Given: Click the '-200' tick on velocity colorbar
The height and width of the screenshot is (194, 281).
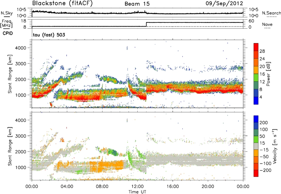Looking at the screenshot, I should pos(265,170).
